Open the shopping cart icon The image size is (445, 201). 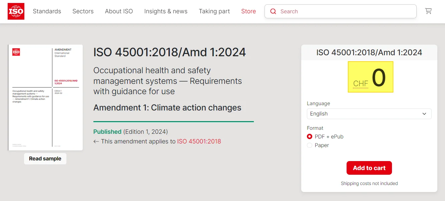(x=428, y=11)
